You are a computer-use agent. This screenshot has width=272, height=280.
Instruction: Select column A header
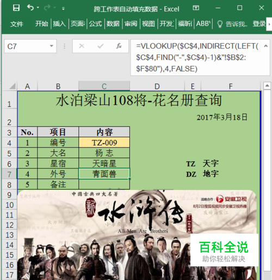click(27, 86)
